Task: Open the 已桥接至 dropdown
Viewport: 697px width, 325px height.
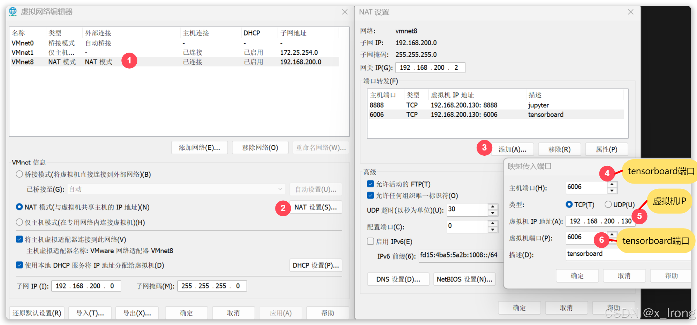Action: (176, 189)
